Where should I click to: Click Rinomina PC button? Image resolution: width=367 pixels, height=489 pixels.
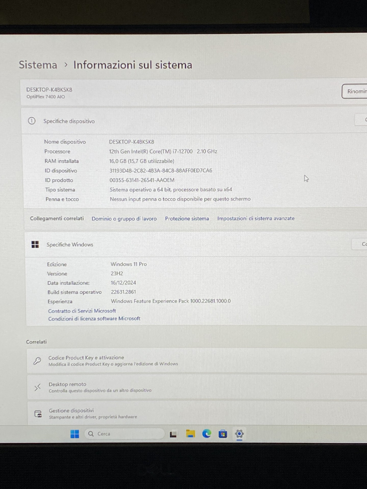(354, 91)
